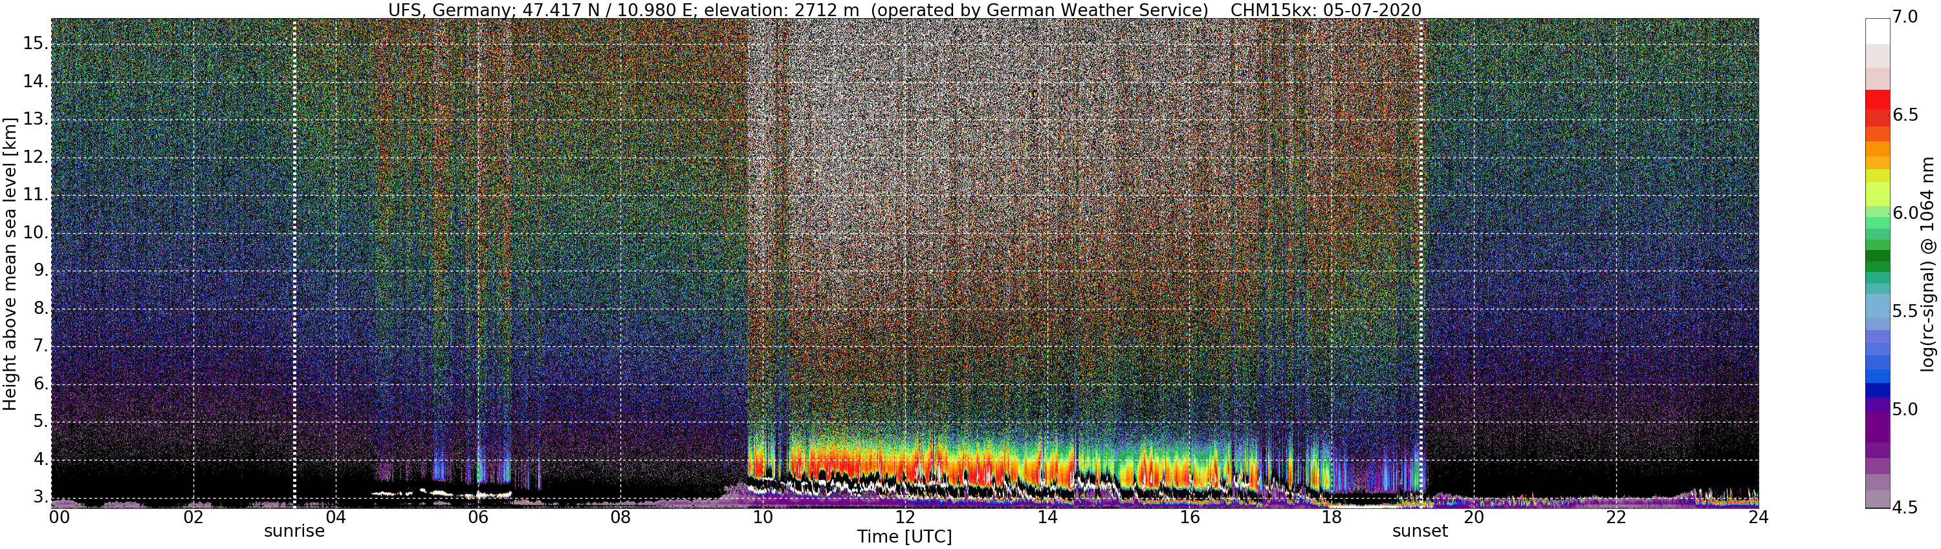Screen dimensions: 1941x549
Task: Click the time axis tick '02'
Action: tap(193, 517)
